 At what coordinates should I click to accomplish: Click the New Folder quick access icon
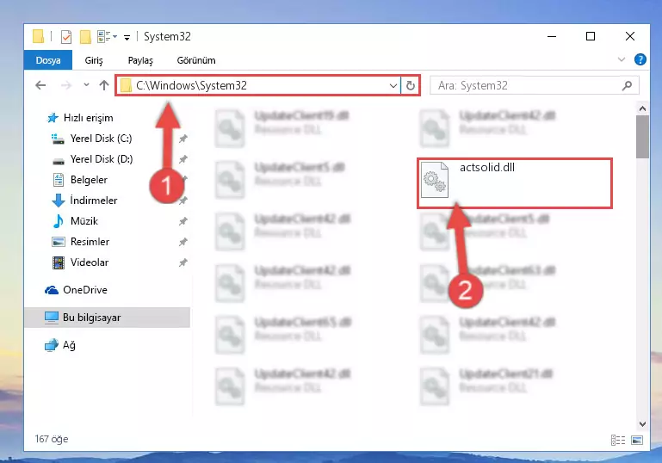[85, 37]
